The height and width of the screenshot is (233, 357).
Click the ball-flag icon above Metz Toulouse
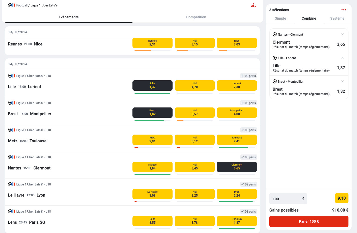[12, 130]
